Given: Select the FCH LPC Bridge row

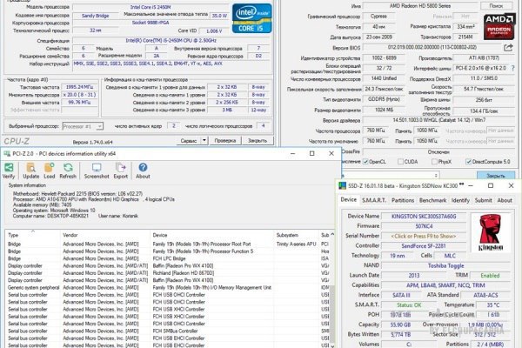Looking at the screenshot, I should (167, 258).
